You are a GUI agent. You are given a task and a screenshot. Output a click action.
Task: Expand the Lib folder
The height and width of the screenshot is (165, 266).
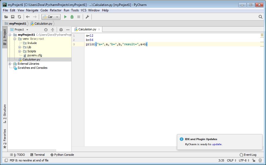(20, 47)
